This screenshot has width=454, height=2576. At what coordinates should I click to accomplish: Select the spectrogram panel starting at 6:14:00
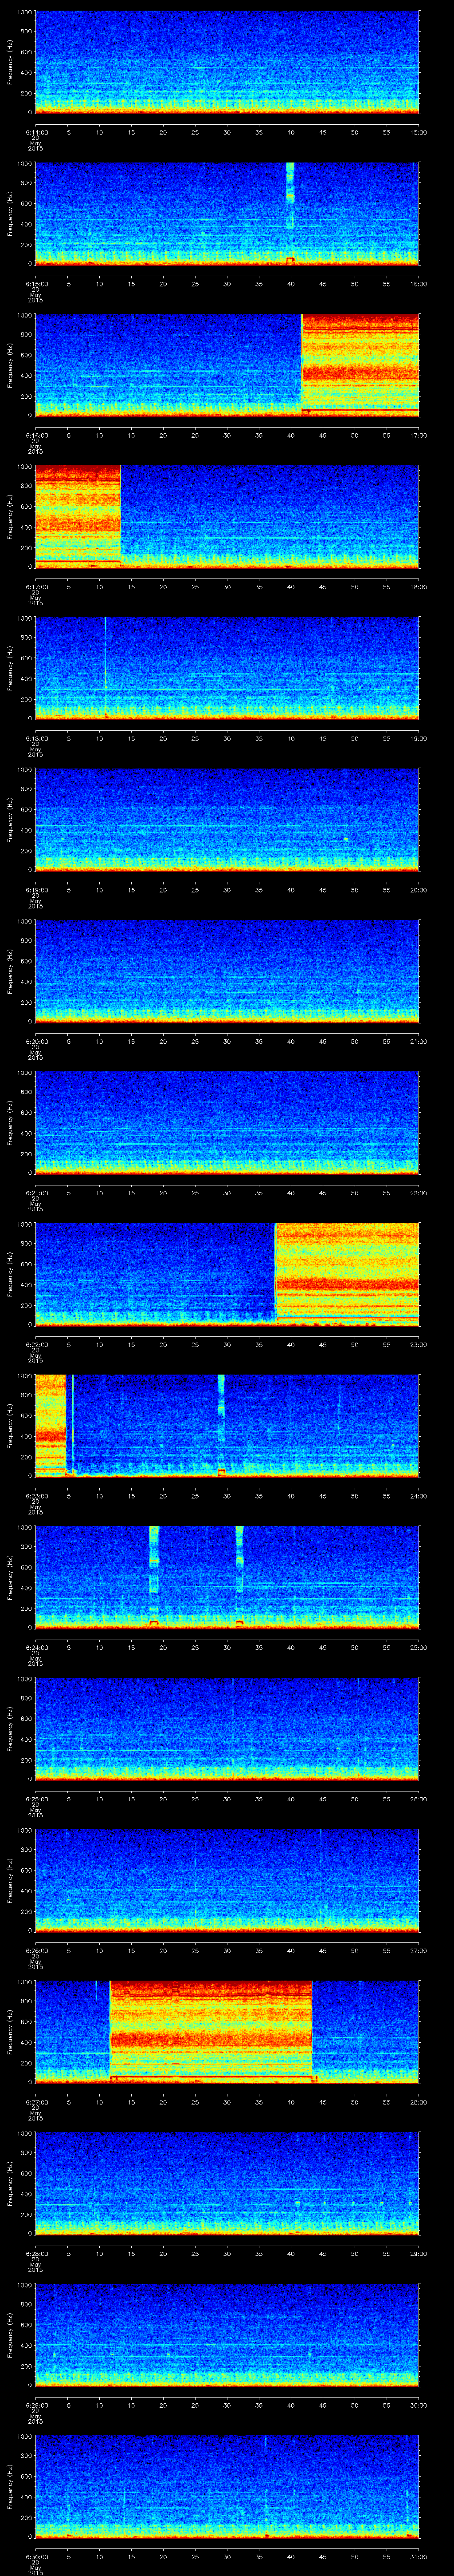(x=227, y=62)
